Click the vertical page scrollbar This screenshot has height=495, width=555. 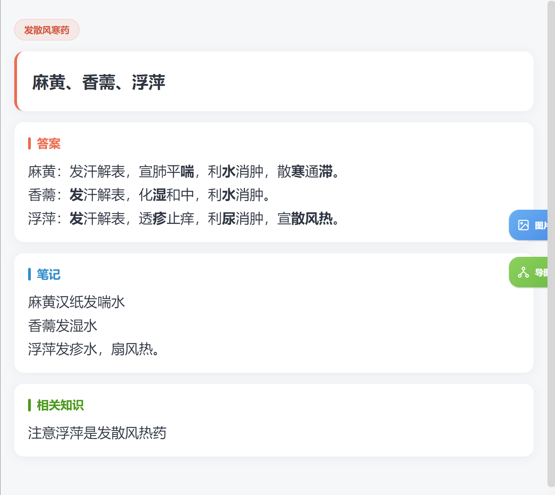(551, 244)
